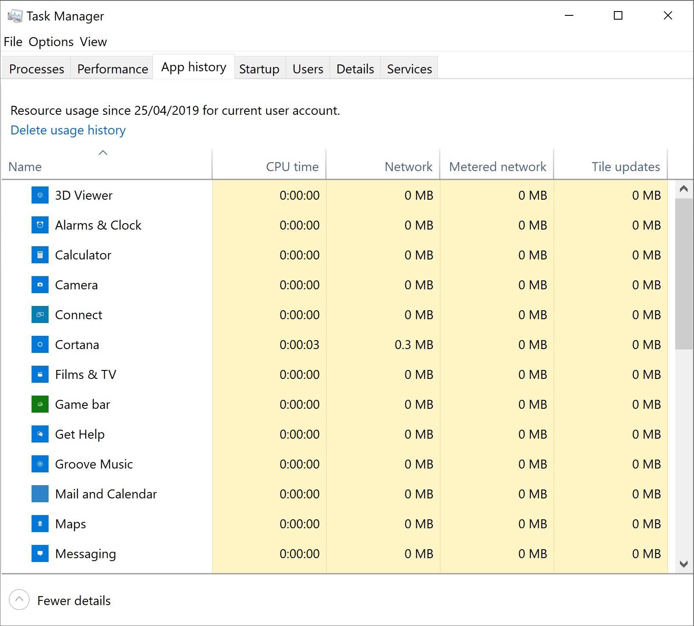Open the Services tab
The width and height of the screenshot is (694, 626).
pos(409,69)
